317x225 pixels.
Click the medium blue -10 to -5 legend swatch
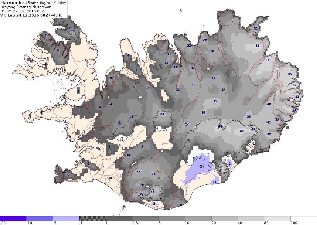click(40, 219)
